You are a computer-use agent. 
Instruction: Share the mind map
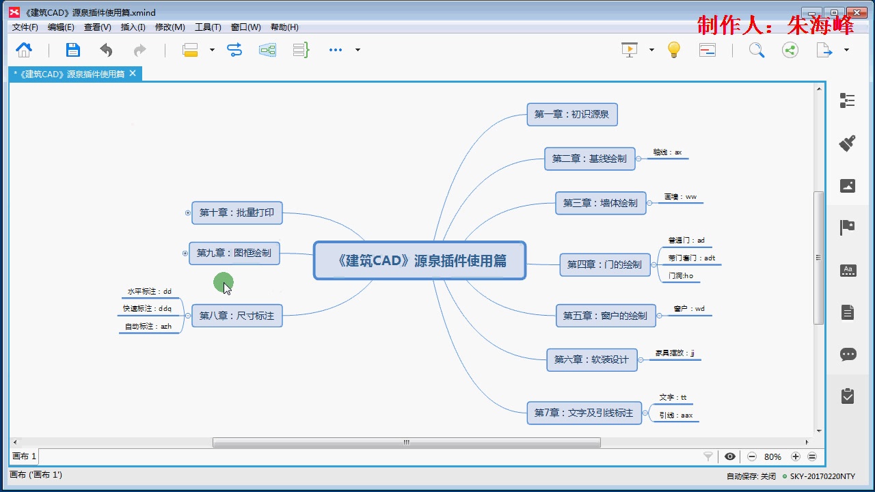click(x=790, y=50)
